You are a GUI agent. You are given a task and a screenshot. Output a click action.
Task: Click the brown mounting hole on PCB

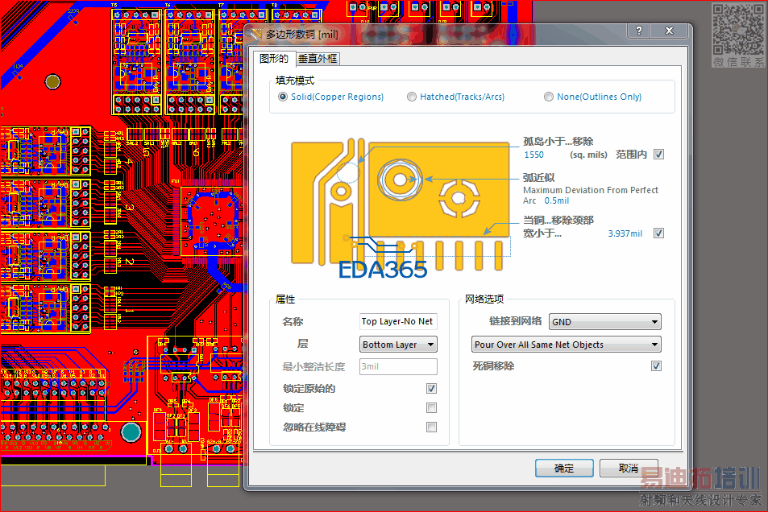point(53,81)
